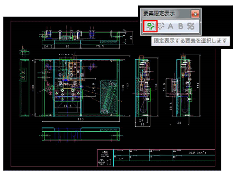Screen dimensions: 237x175
Task: Select the 29 dimension under the side view
Action: 142,124
